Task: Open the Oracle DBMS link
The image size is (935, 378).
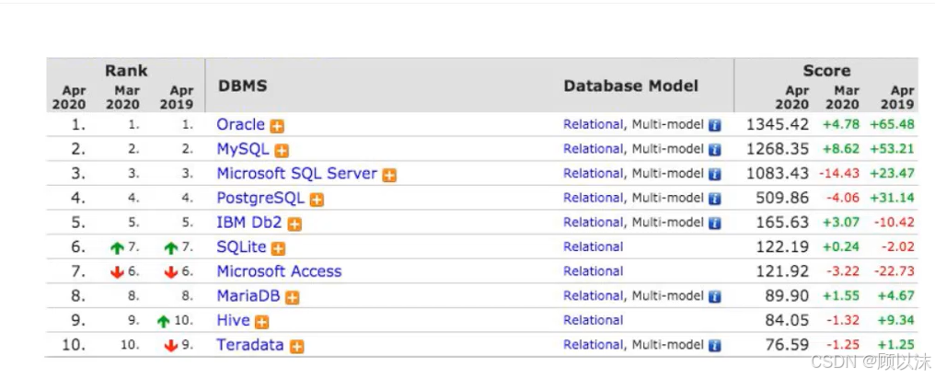Action: (x=240, y=124)
